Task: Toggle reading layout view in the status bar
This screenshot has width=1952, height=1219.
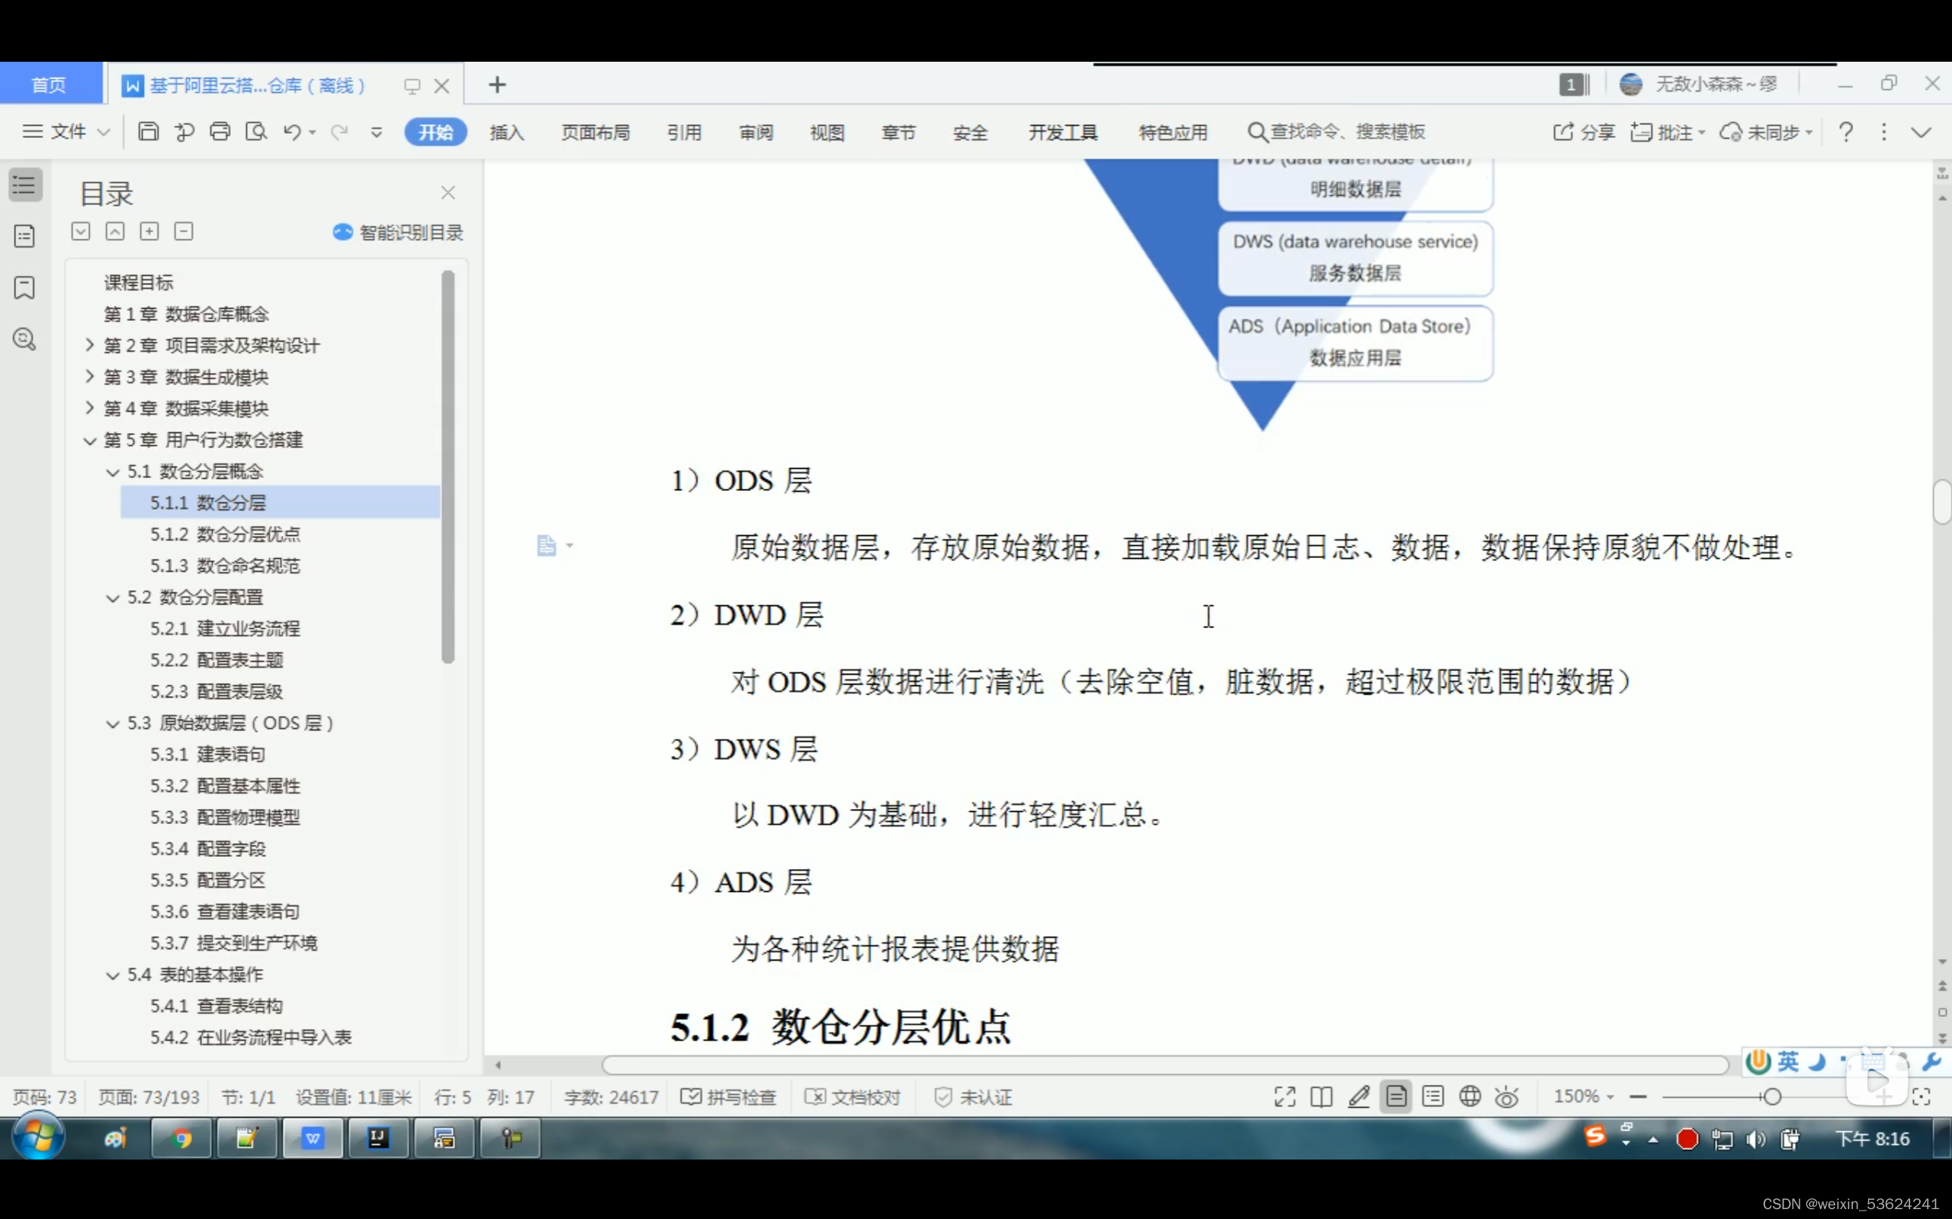Action: (x=1321, y=1096)
